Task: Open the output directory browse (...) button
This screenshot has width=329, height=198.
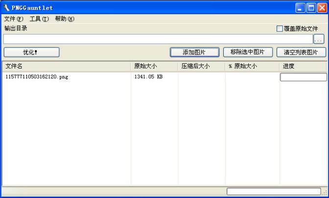Action: (x=319, y=39)
